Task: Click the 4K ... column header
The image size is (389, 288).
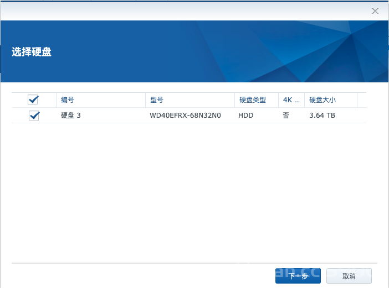Action: pos(291,100)
